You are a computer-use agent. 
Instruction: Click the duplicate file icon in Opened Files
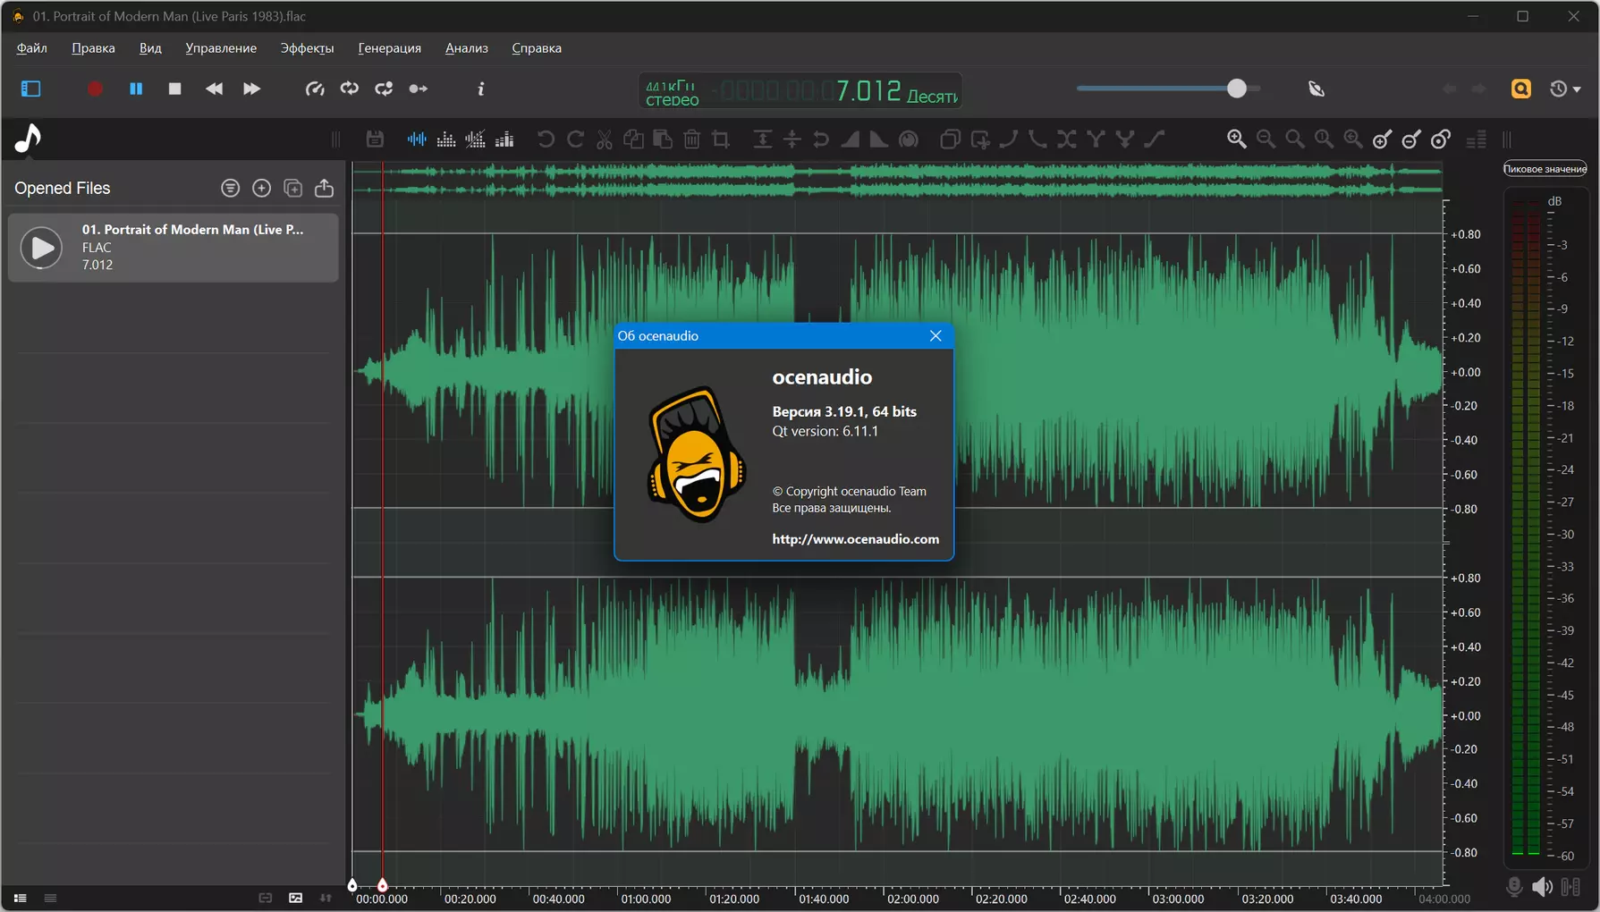click(292, 188)
